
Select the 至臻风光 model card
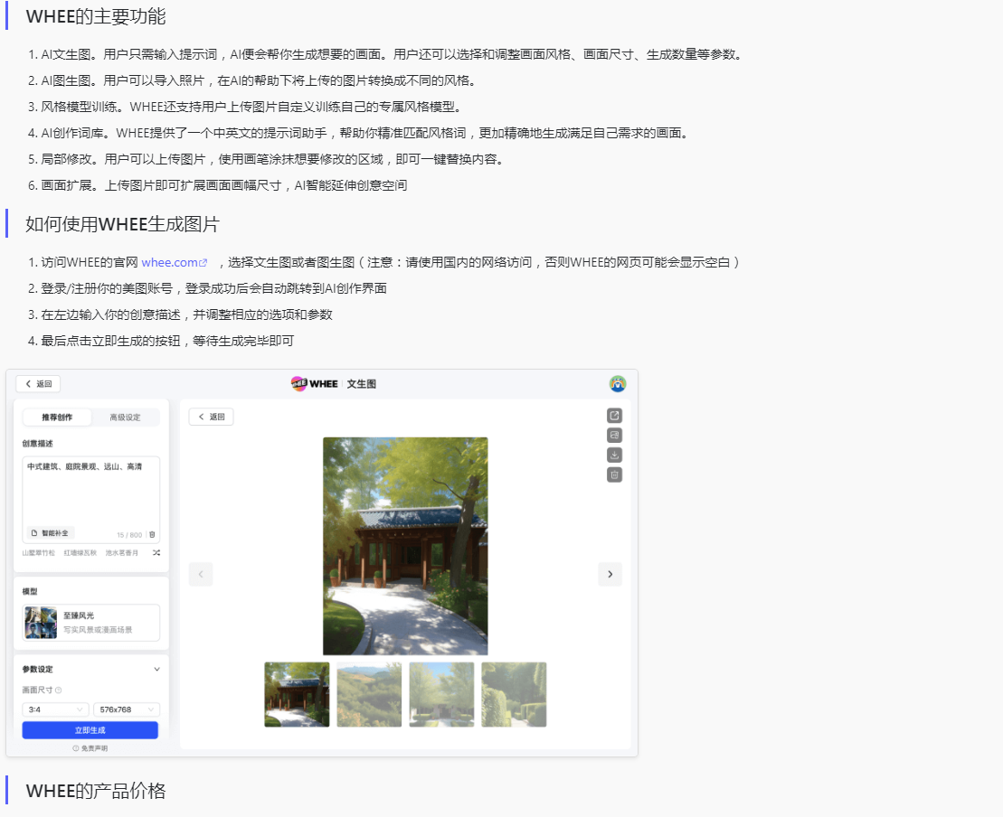tap(90, 623)
